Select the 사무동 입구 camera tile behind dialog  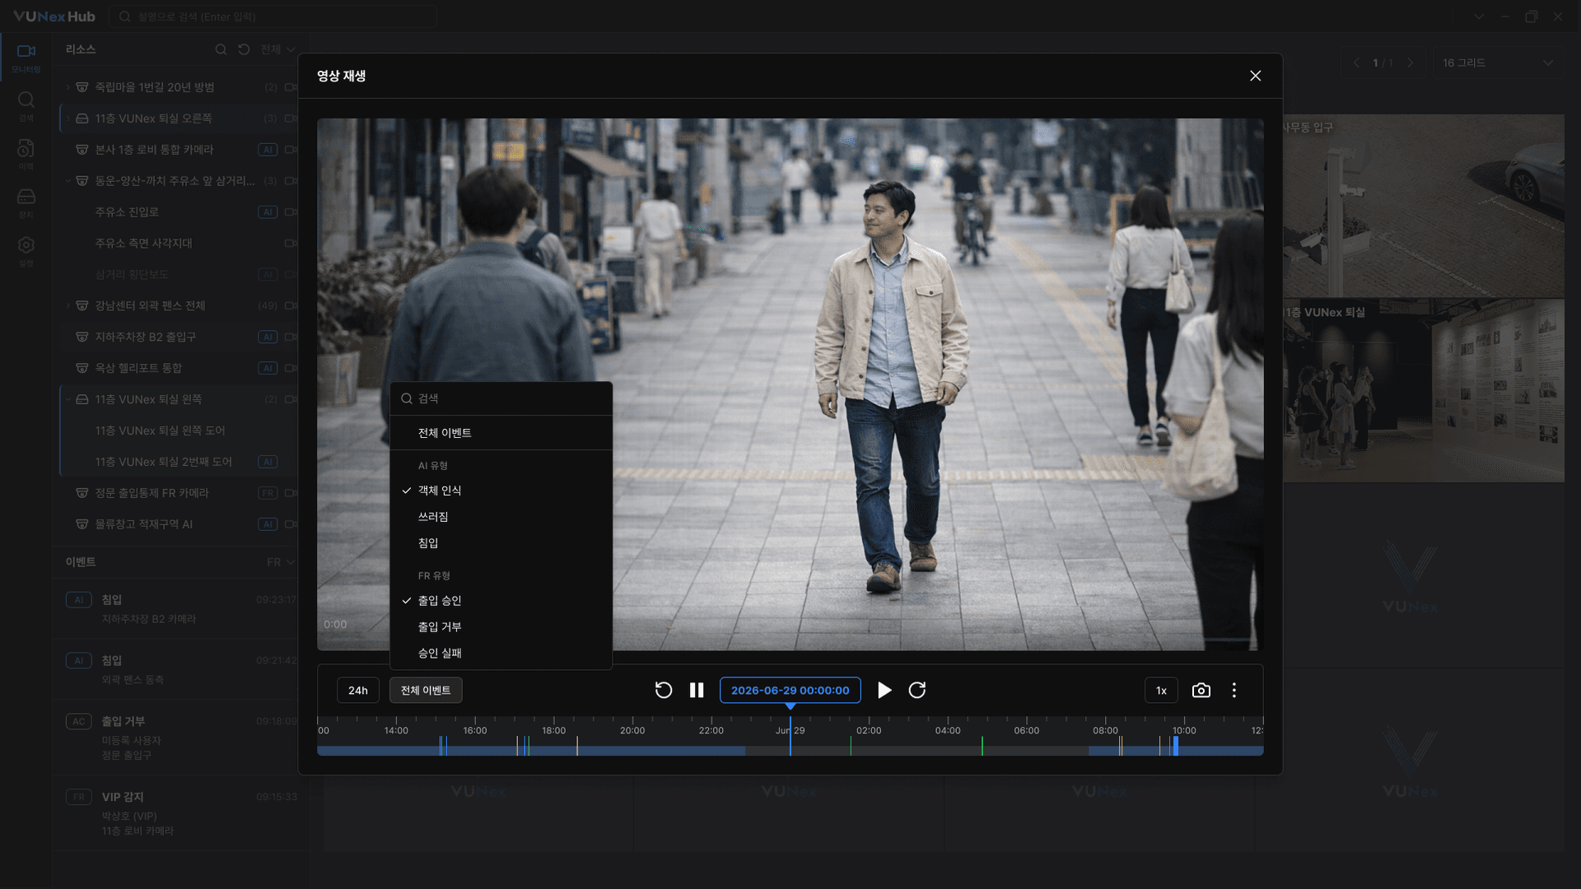coord(1423,206)
